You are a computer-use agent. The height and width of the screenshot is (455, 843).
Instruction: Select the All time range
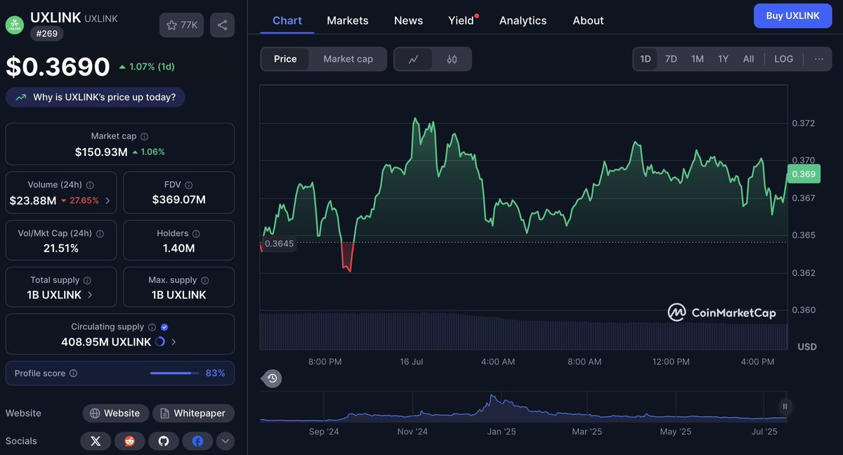click(748, 59)
